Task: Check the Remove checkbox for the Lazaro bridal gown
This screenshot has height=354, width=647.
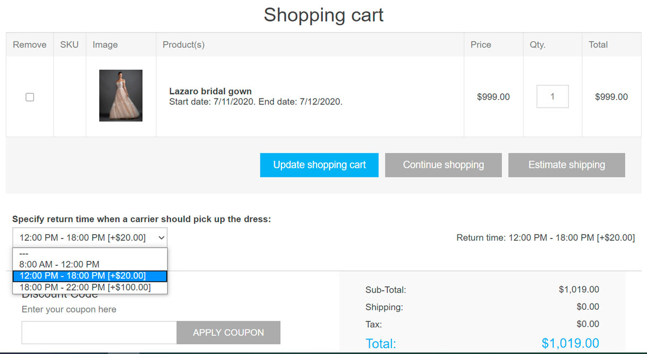Action: coord(30,97)
